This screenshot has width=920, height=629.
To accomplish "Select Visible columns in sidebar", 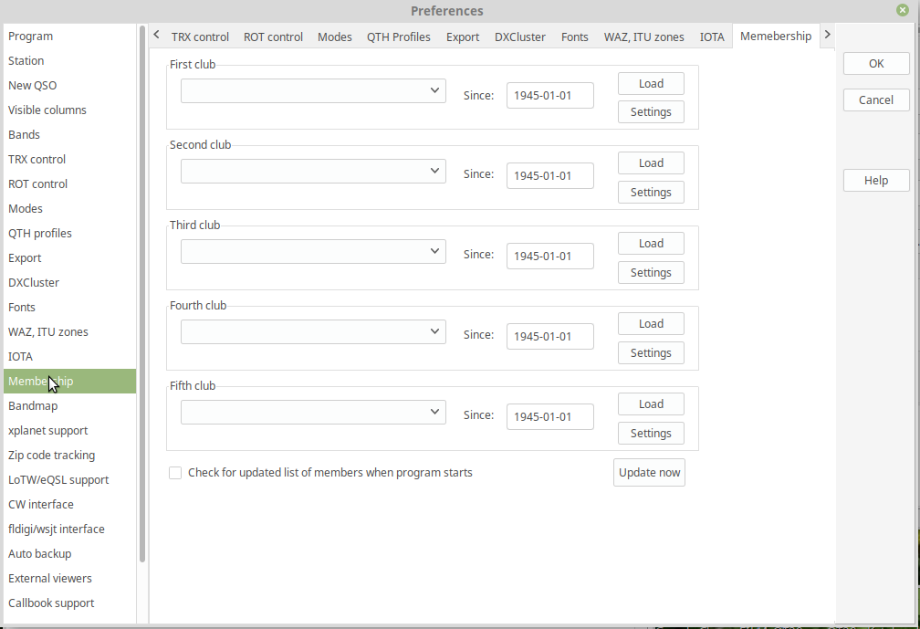I will (69, 110).
